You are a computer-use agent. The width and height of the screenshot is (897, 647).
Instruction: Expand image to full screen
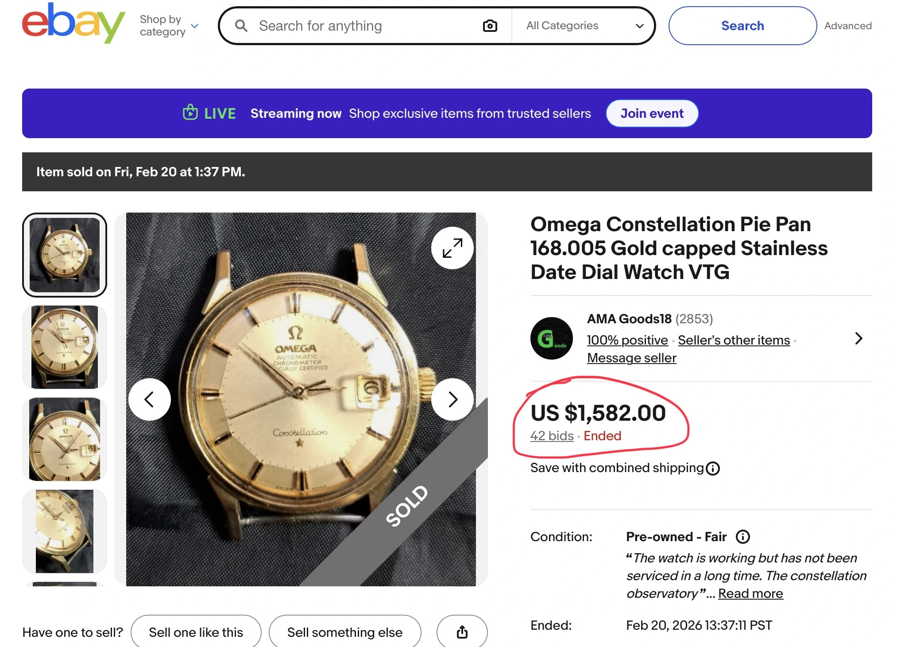click(x=452, y=248)
